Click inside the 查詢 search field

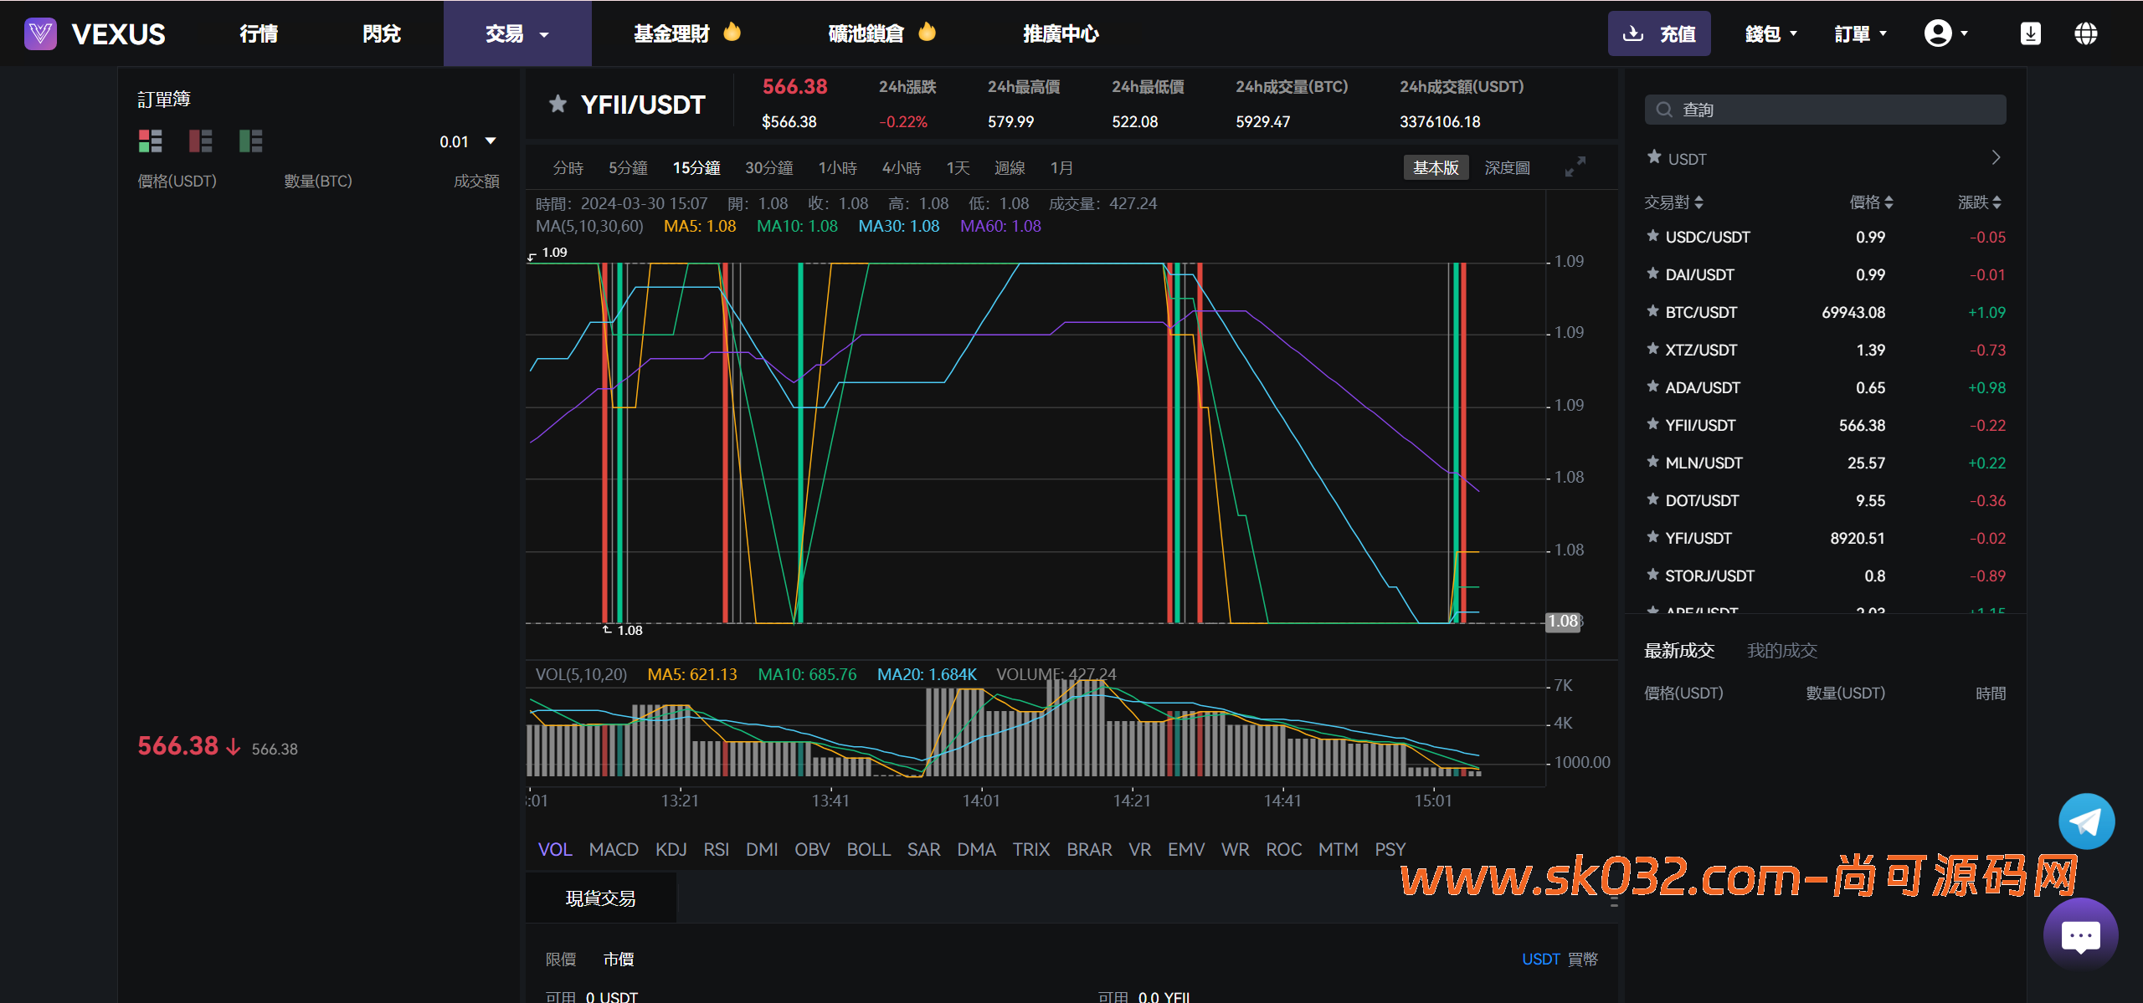click(1825, 109)
